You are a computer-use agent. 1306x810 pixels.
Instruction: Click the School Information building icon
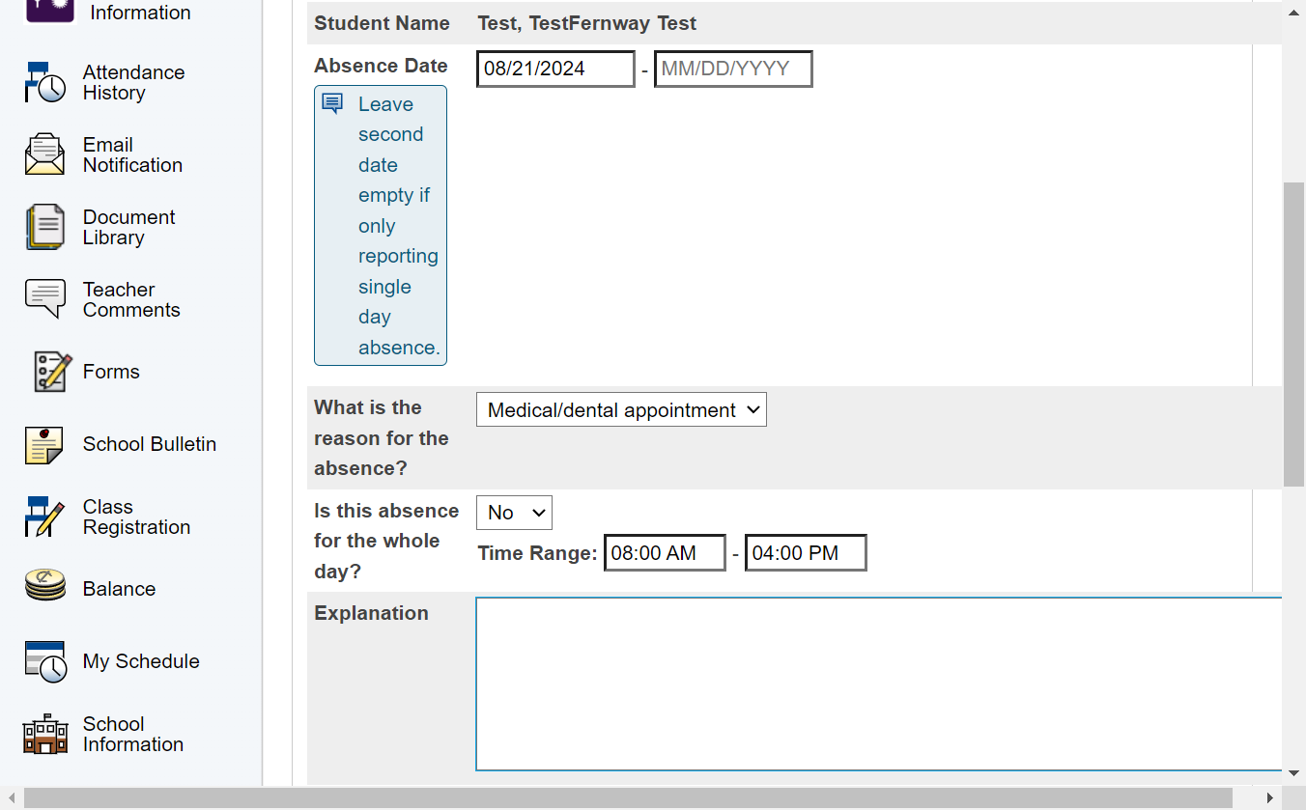click(x=45, y=734)
